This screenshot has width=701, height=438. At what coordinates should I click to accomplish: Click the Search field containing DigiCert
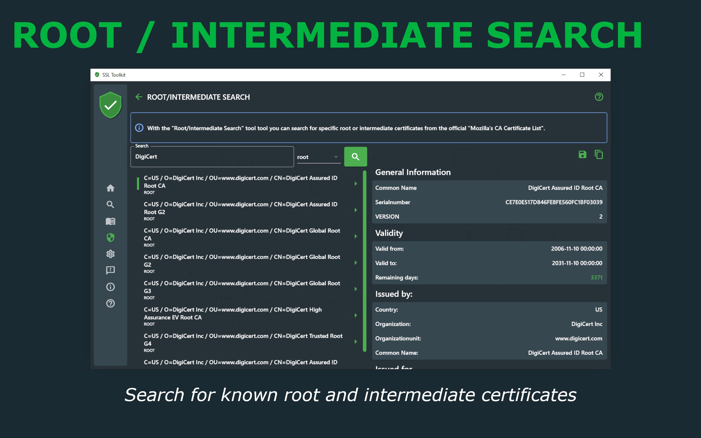click(212, 157)
